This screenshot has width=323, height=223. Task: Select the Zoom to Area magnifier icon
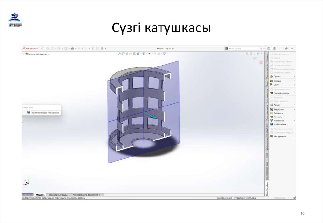click(x=123, y=54)
